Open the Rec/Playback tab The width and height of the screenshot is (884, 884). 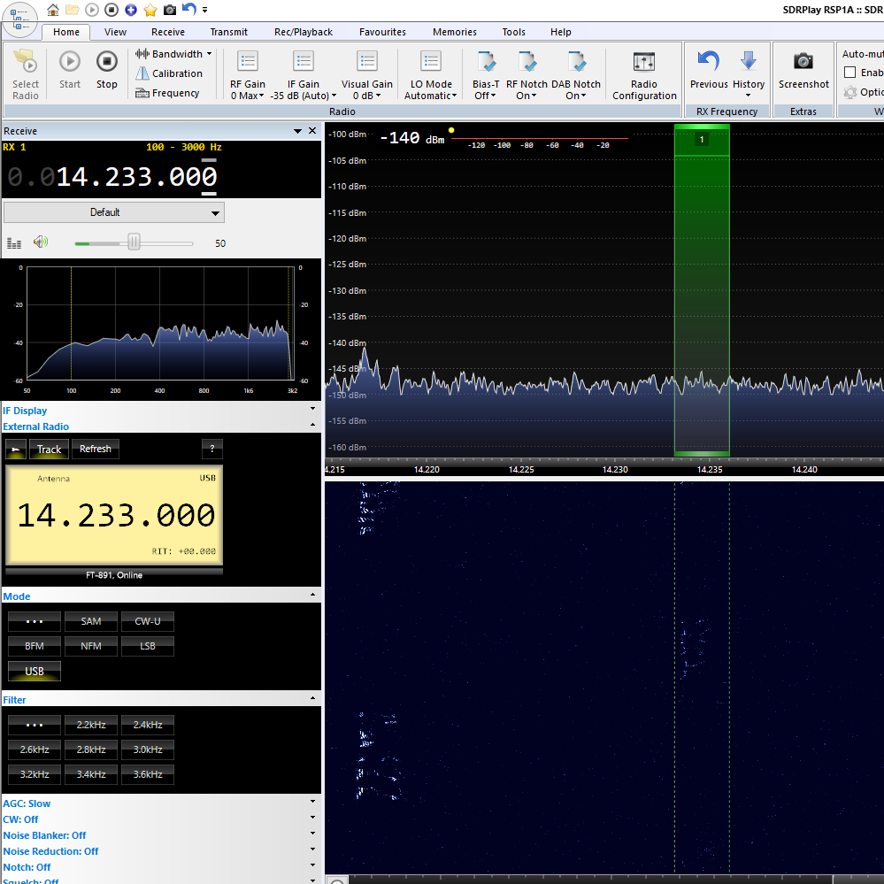coord(304,32)
